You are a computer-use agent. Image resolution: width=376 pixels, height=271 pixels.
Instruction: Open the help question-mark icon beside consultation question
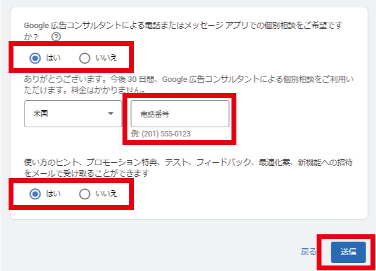(x=56, y=37)
